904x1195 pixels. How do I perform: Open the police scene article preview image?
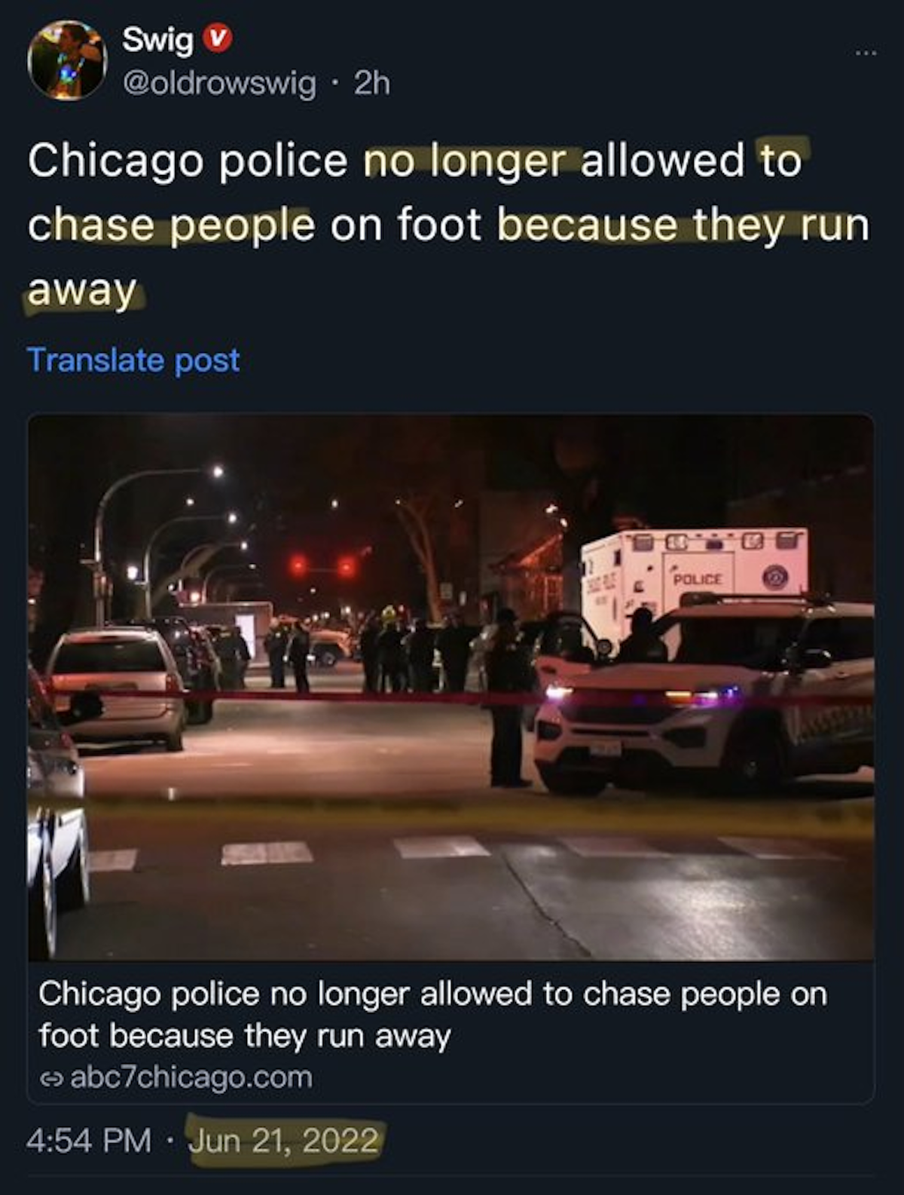point(451,687)
